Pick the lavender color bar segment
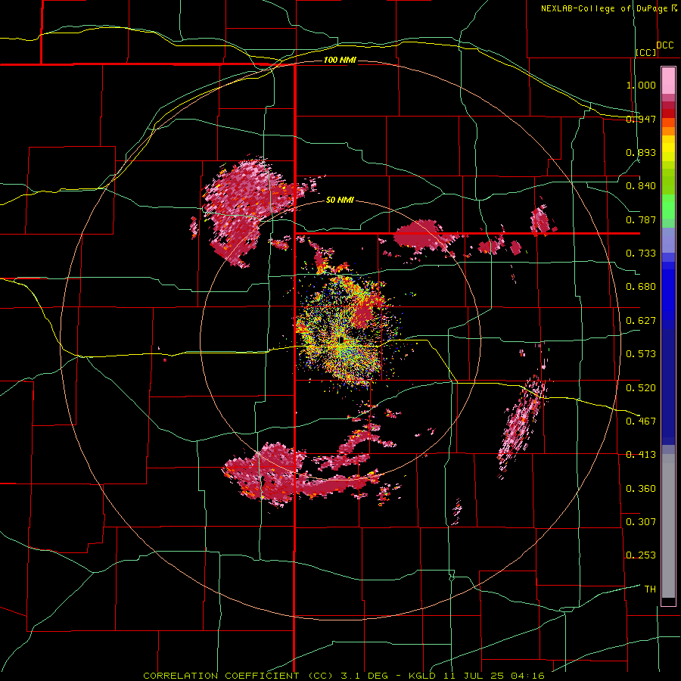Viewport: 681px width, 681px height. coord(668,240)
